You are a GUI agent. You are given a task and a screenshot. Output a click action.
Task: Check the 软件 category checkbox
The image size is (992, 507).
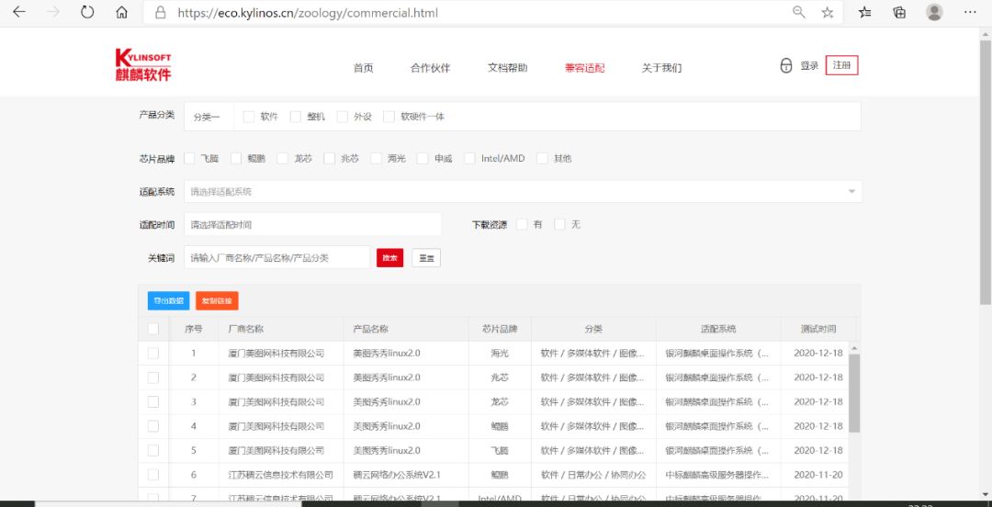(249, 117)
